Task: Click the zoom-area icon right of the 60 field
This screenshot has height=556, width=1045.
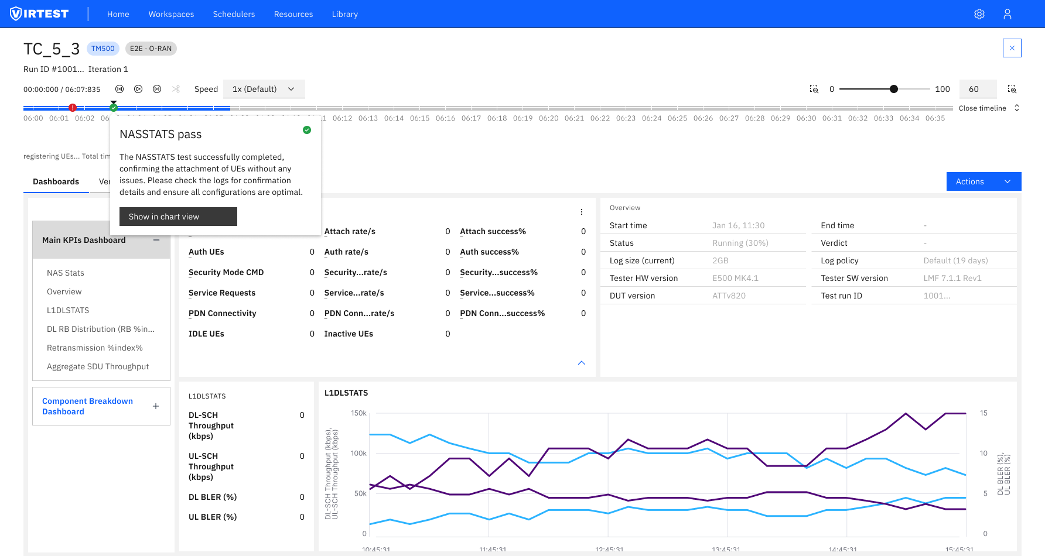Action: click(1012, 89)
